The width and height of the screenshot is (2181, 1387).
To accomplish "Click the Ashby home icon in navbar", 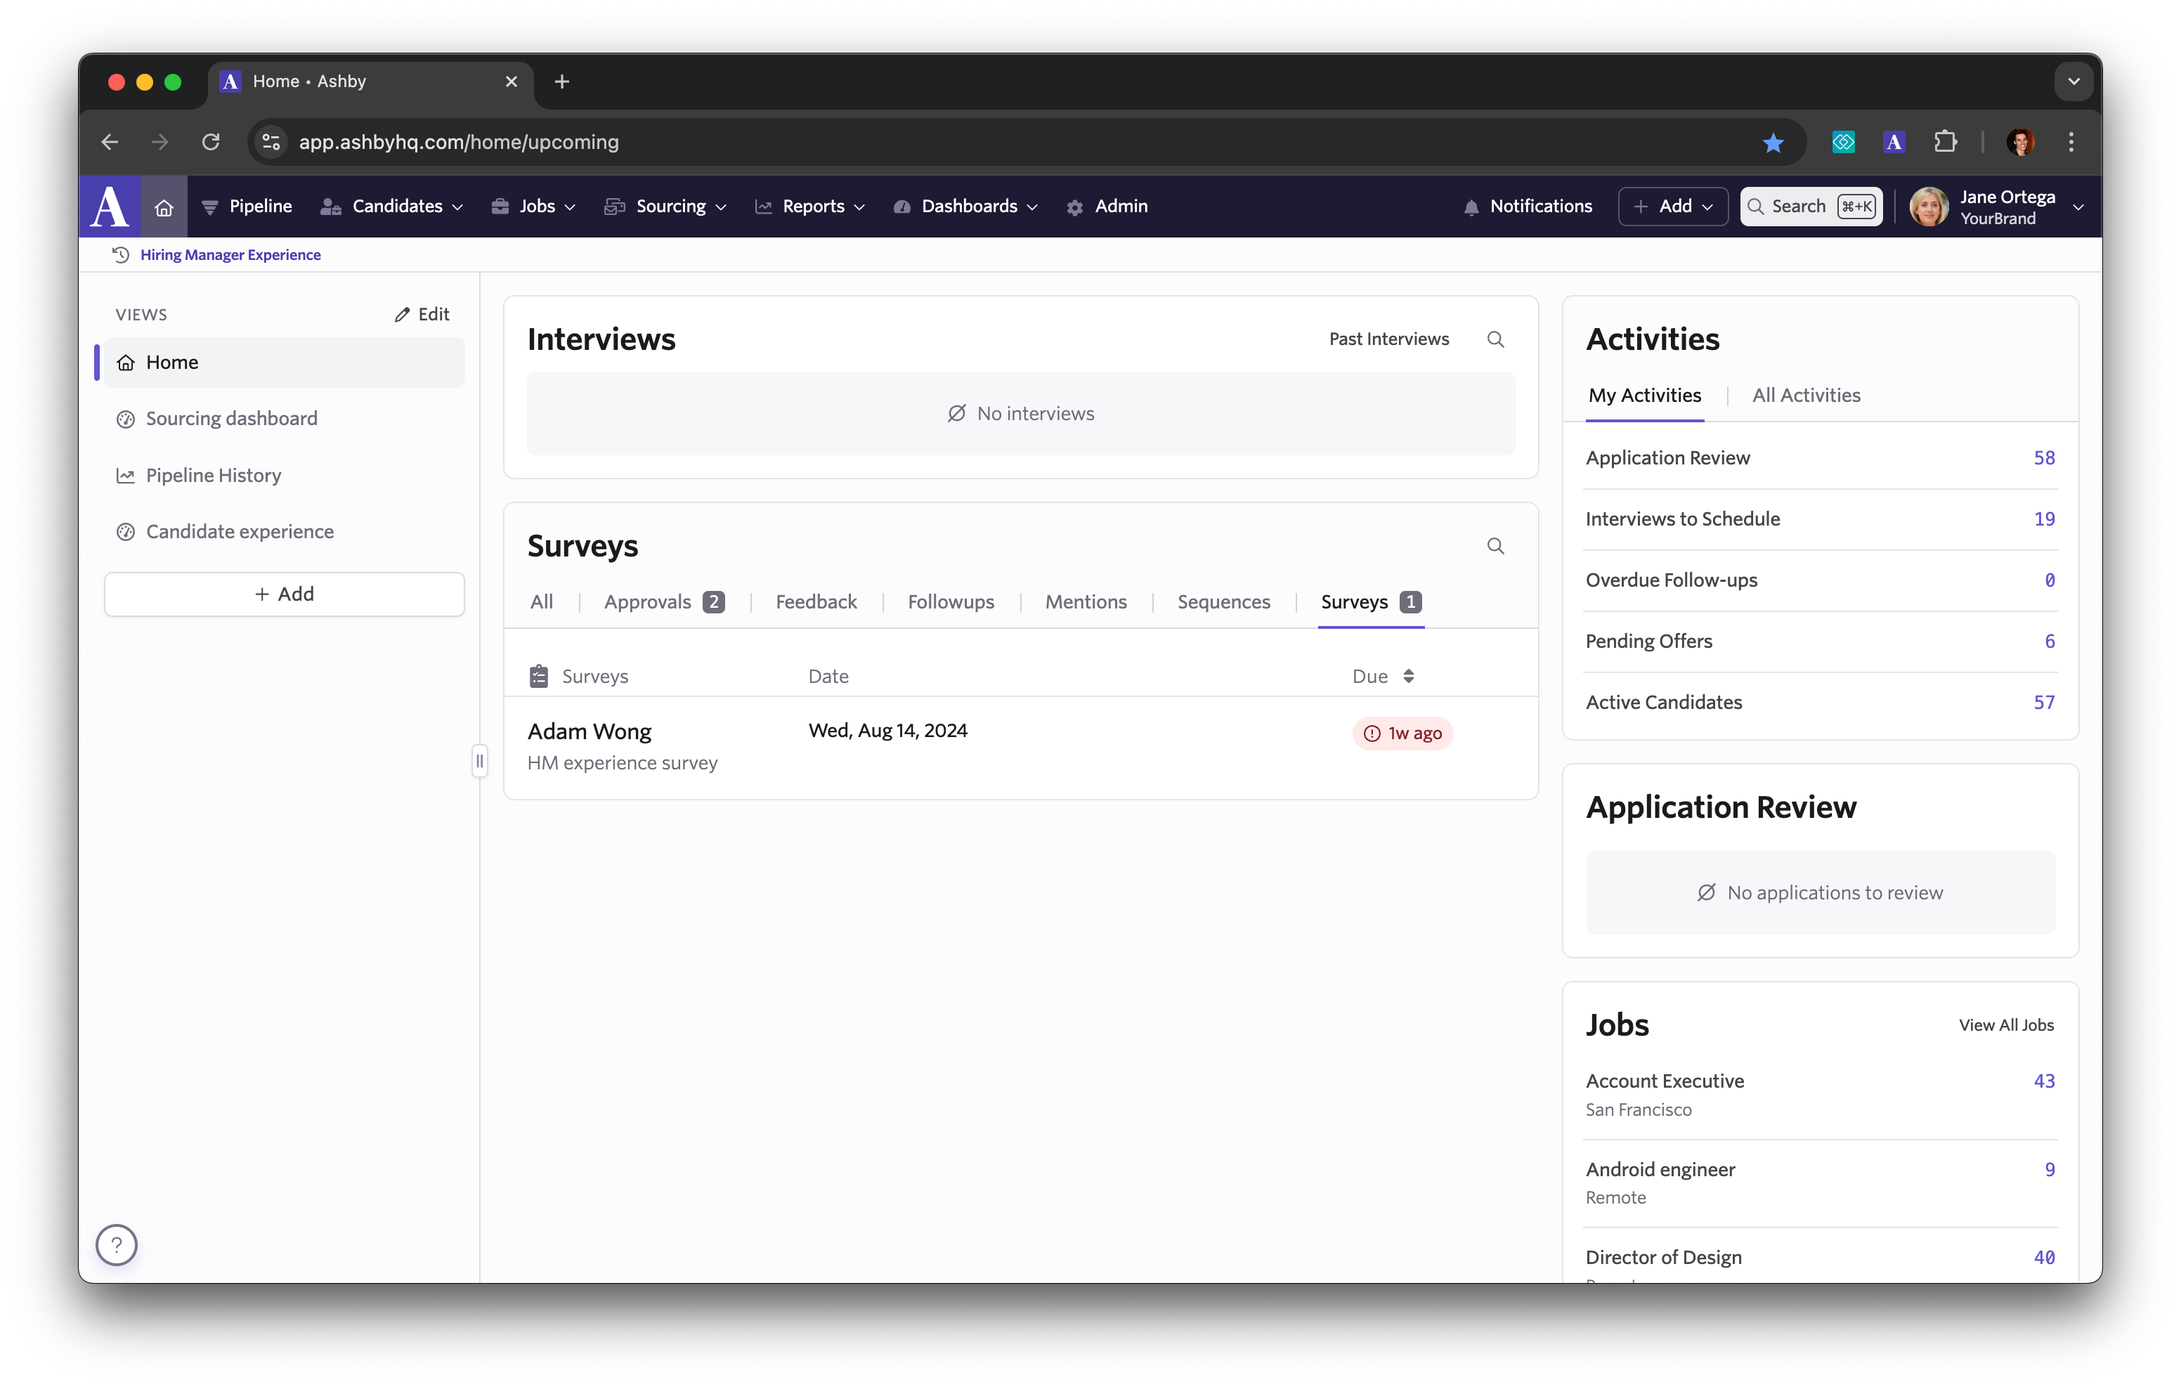I will tap(164, 207).
